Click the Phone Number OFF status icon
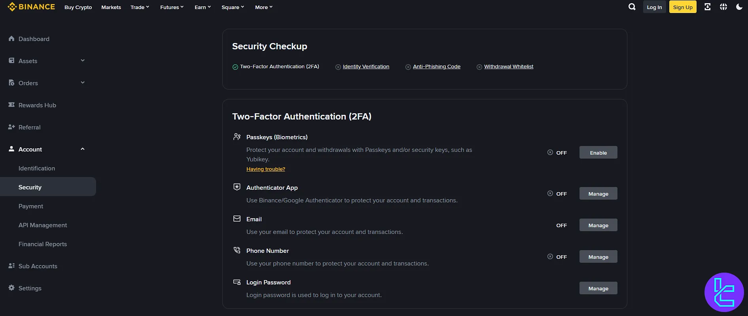This screenshot has height=316, width=748. coord(550,256)
